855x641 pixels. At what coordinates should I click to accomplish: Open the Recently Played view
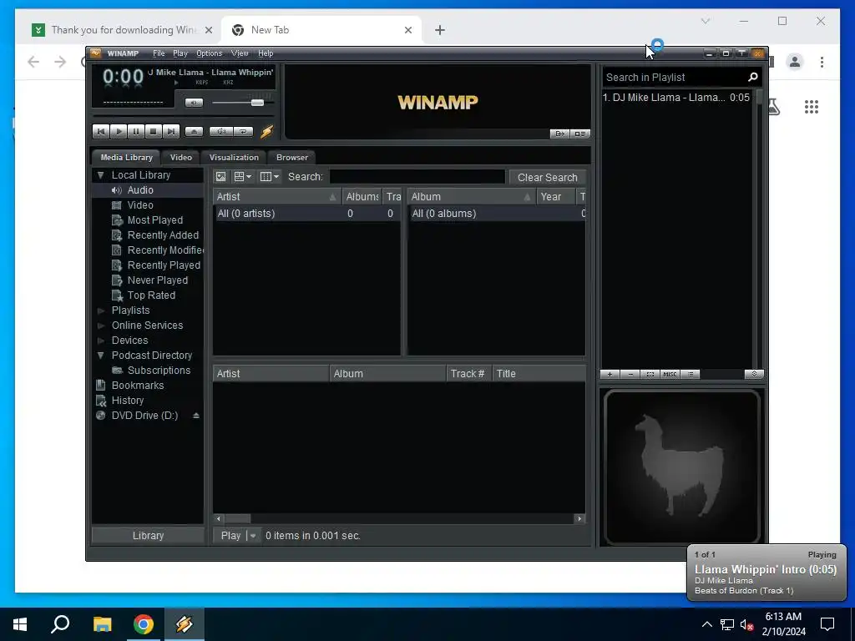point(164,265)
